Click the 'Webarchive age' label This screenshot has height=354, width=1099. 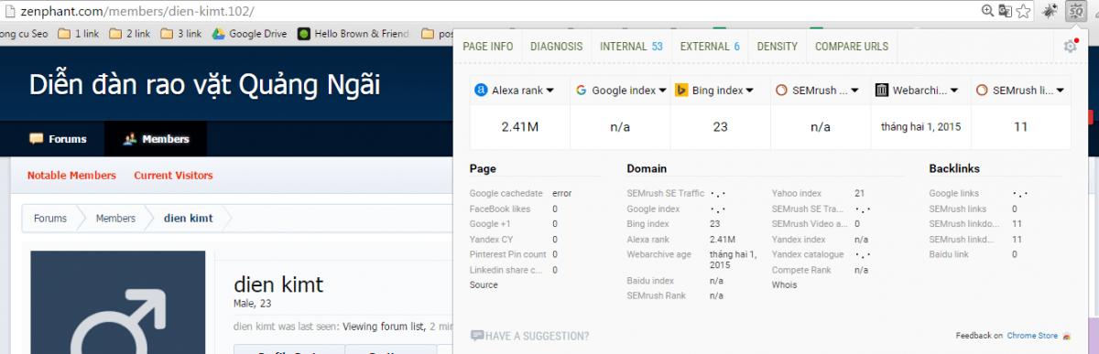click(x=658, y=254)
